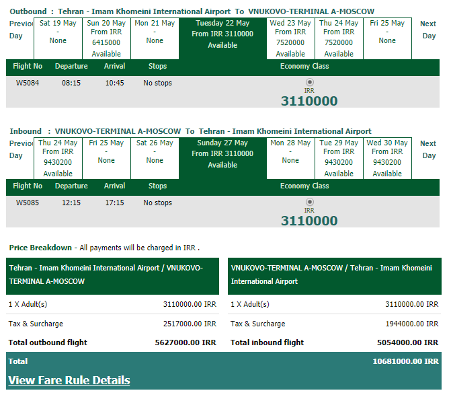Go to inbound Next Day
Screen dimensions: 451x399
click(428, 149)
